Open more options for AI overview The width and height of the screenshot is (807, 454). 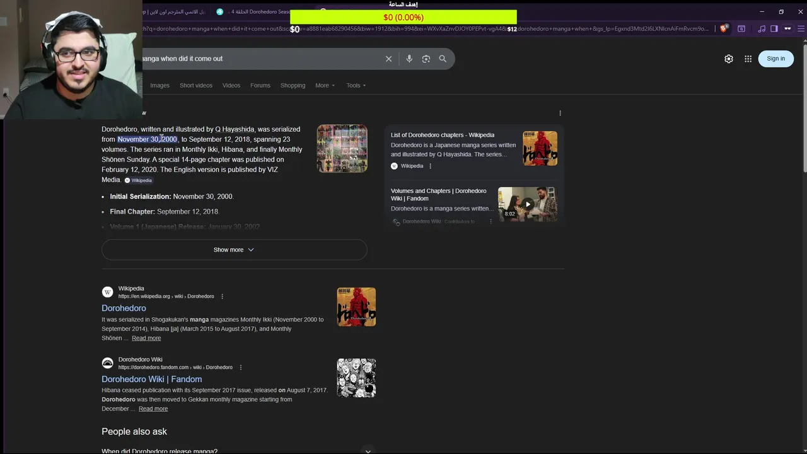click(x=560, y=113)
